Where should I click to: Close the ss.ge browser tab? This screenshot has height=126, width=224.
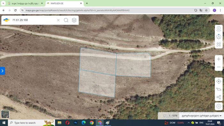pyautogui.click(x=42, y=3)
